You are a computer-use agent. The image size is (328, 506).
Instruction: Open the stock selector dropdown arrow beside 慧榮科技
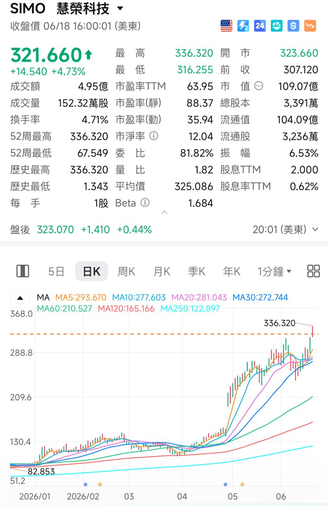pyautogui.click(x=120, y=8)
